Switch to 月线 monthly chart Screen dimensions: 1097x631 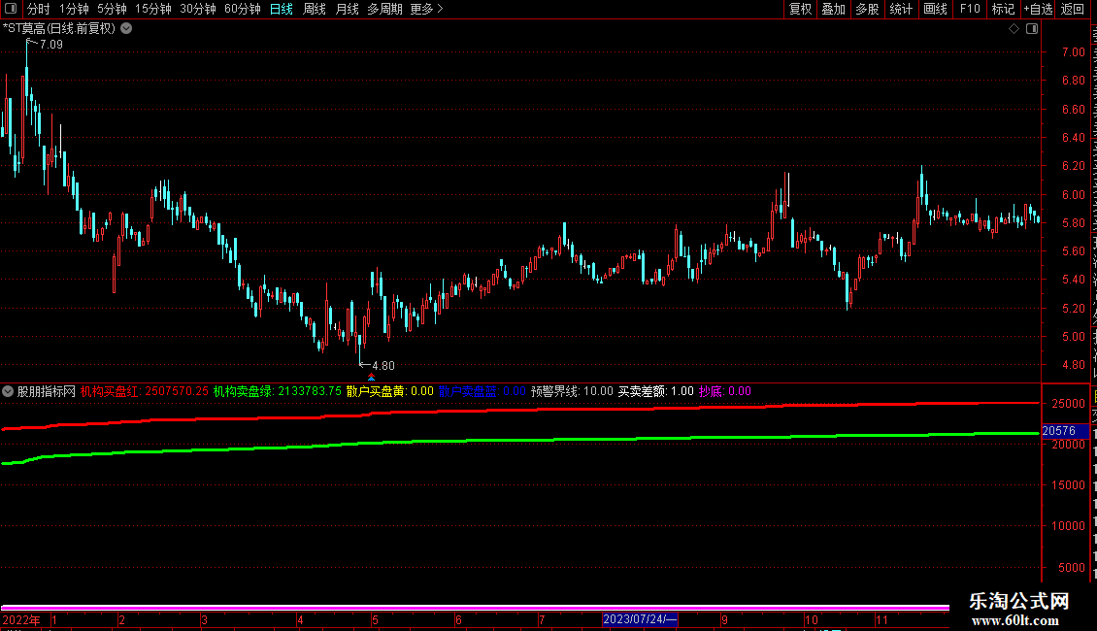347,9
